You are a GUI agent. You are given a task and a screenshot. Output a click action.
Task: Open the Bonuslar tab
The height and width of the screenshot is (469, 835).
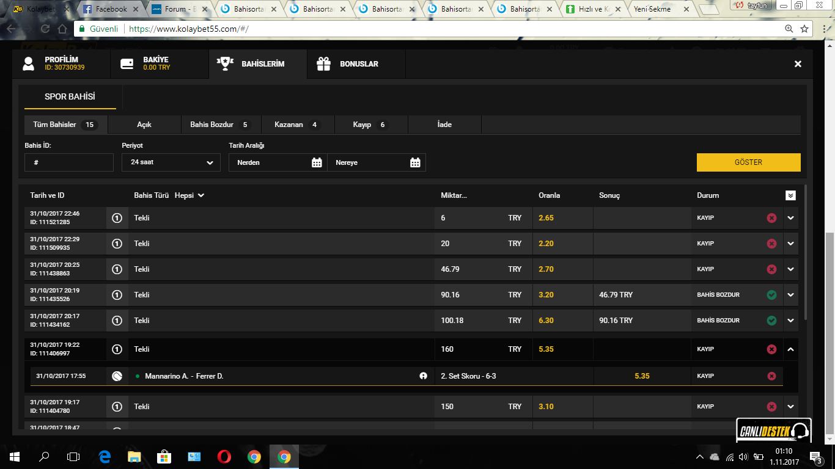tap(356, 64)
